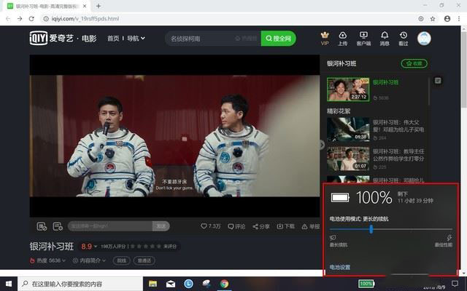Open the user avatar profile
This screenshot has width=467, height=291.
(424, 39)
